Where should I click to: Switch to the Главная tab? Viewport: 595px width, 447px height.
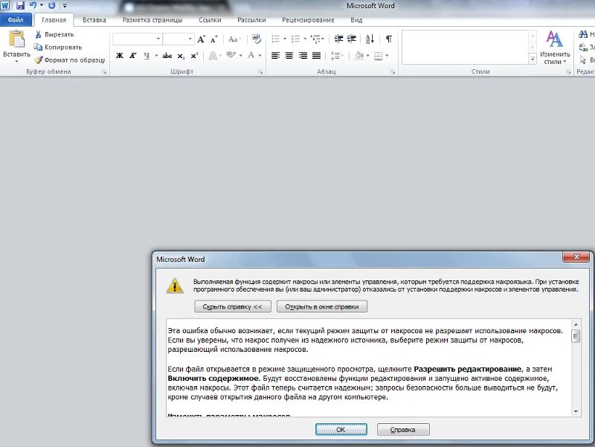tap(54, 20)
